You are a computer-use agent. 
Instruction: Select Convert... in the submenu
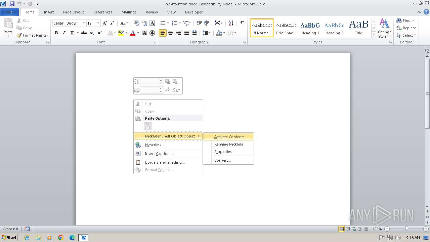[x=228, y=160]
